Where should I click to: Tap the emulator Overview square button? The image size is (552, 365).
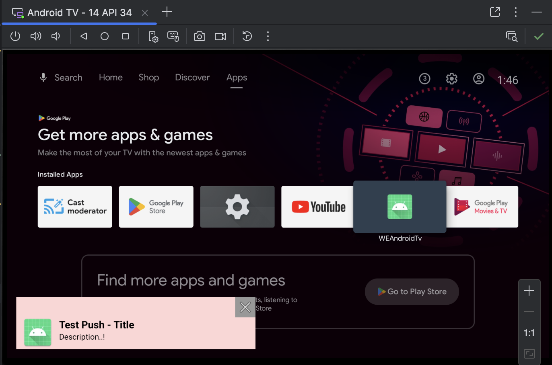point(126,37)
